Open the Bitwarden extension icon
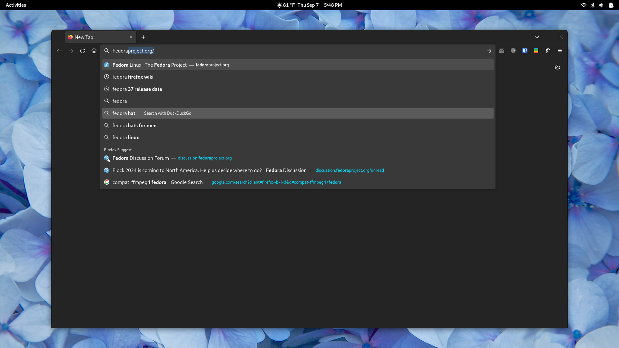Screen dimensions: 619x348 [x=525, y=51]
